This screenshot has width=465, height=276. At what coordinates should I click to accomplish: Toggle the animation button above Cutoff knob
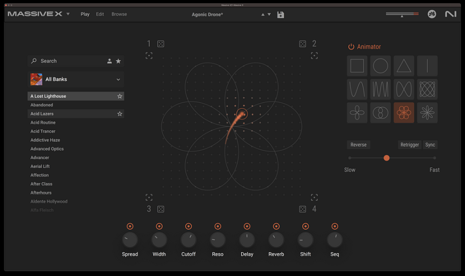click(188, 226)
